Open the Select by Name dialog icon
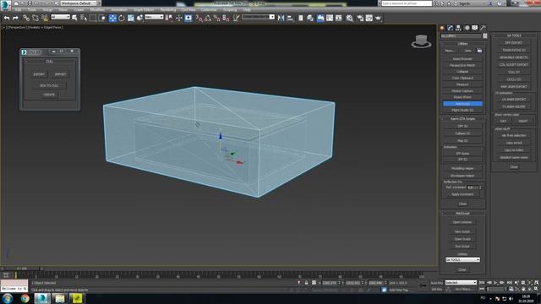Screen dimensions: 541x304 (84, 18)
